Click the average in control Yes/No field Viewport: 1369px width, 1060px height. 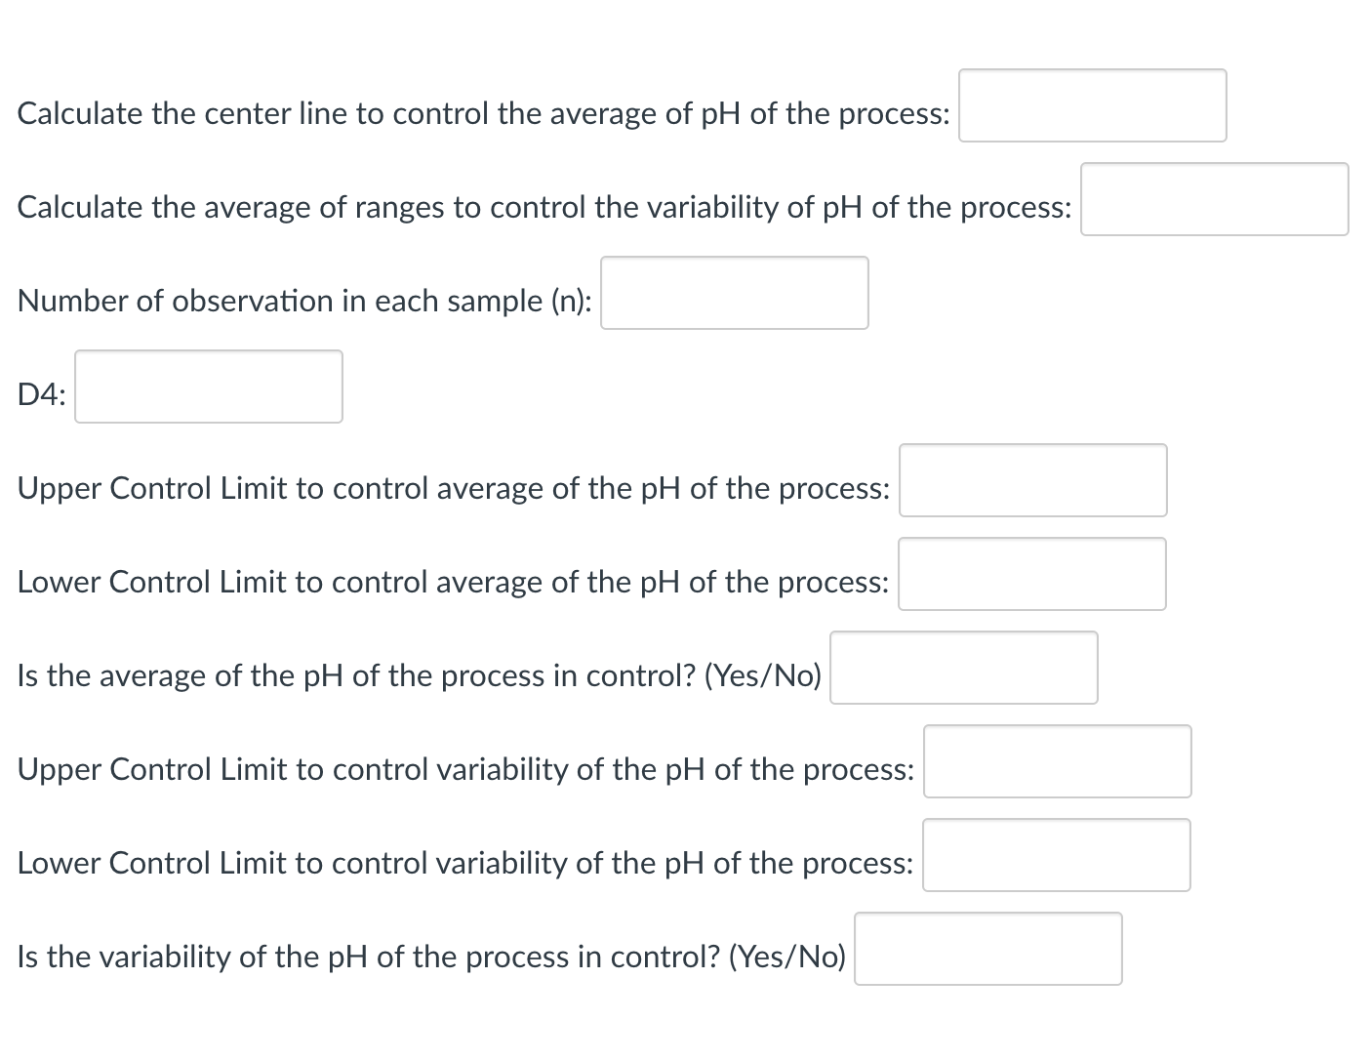[963, 668]
